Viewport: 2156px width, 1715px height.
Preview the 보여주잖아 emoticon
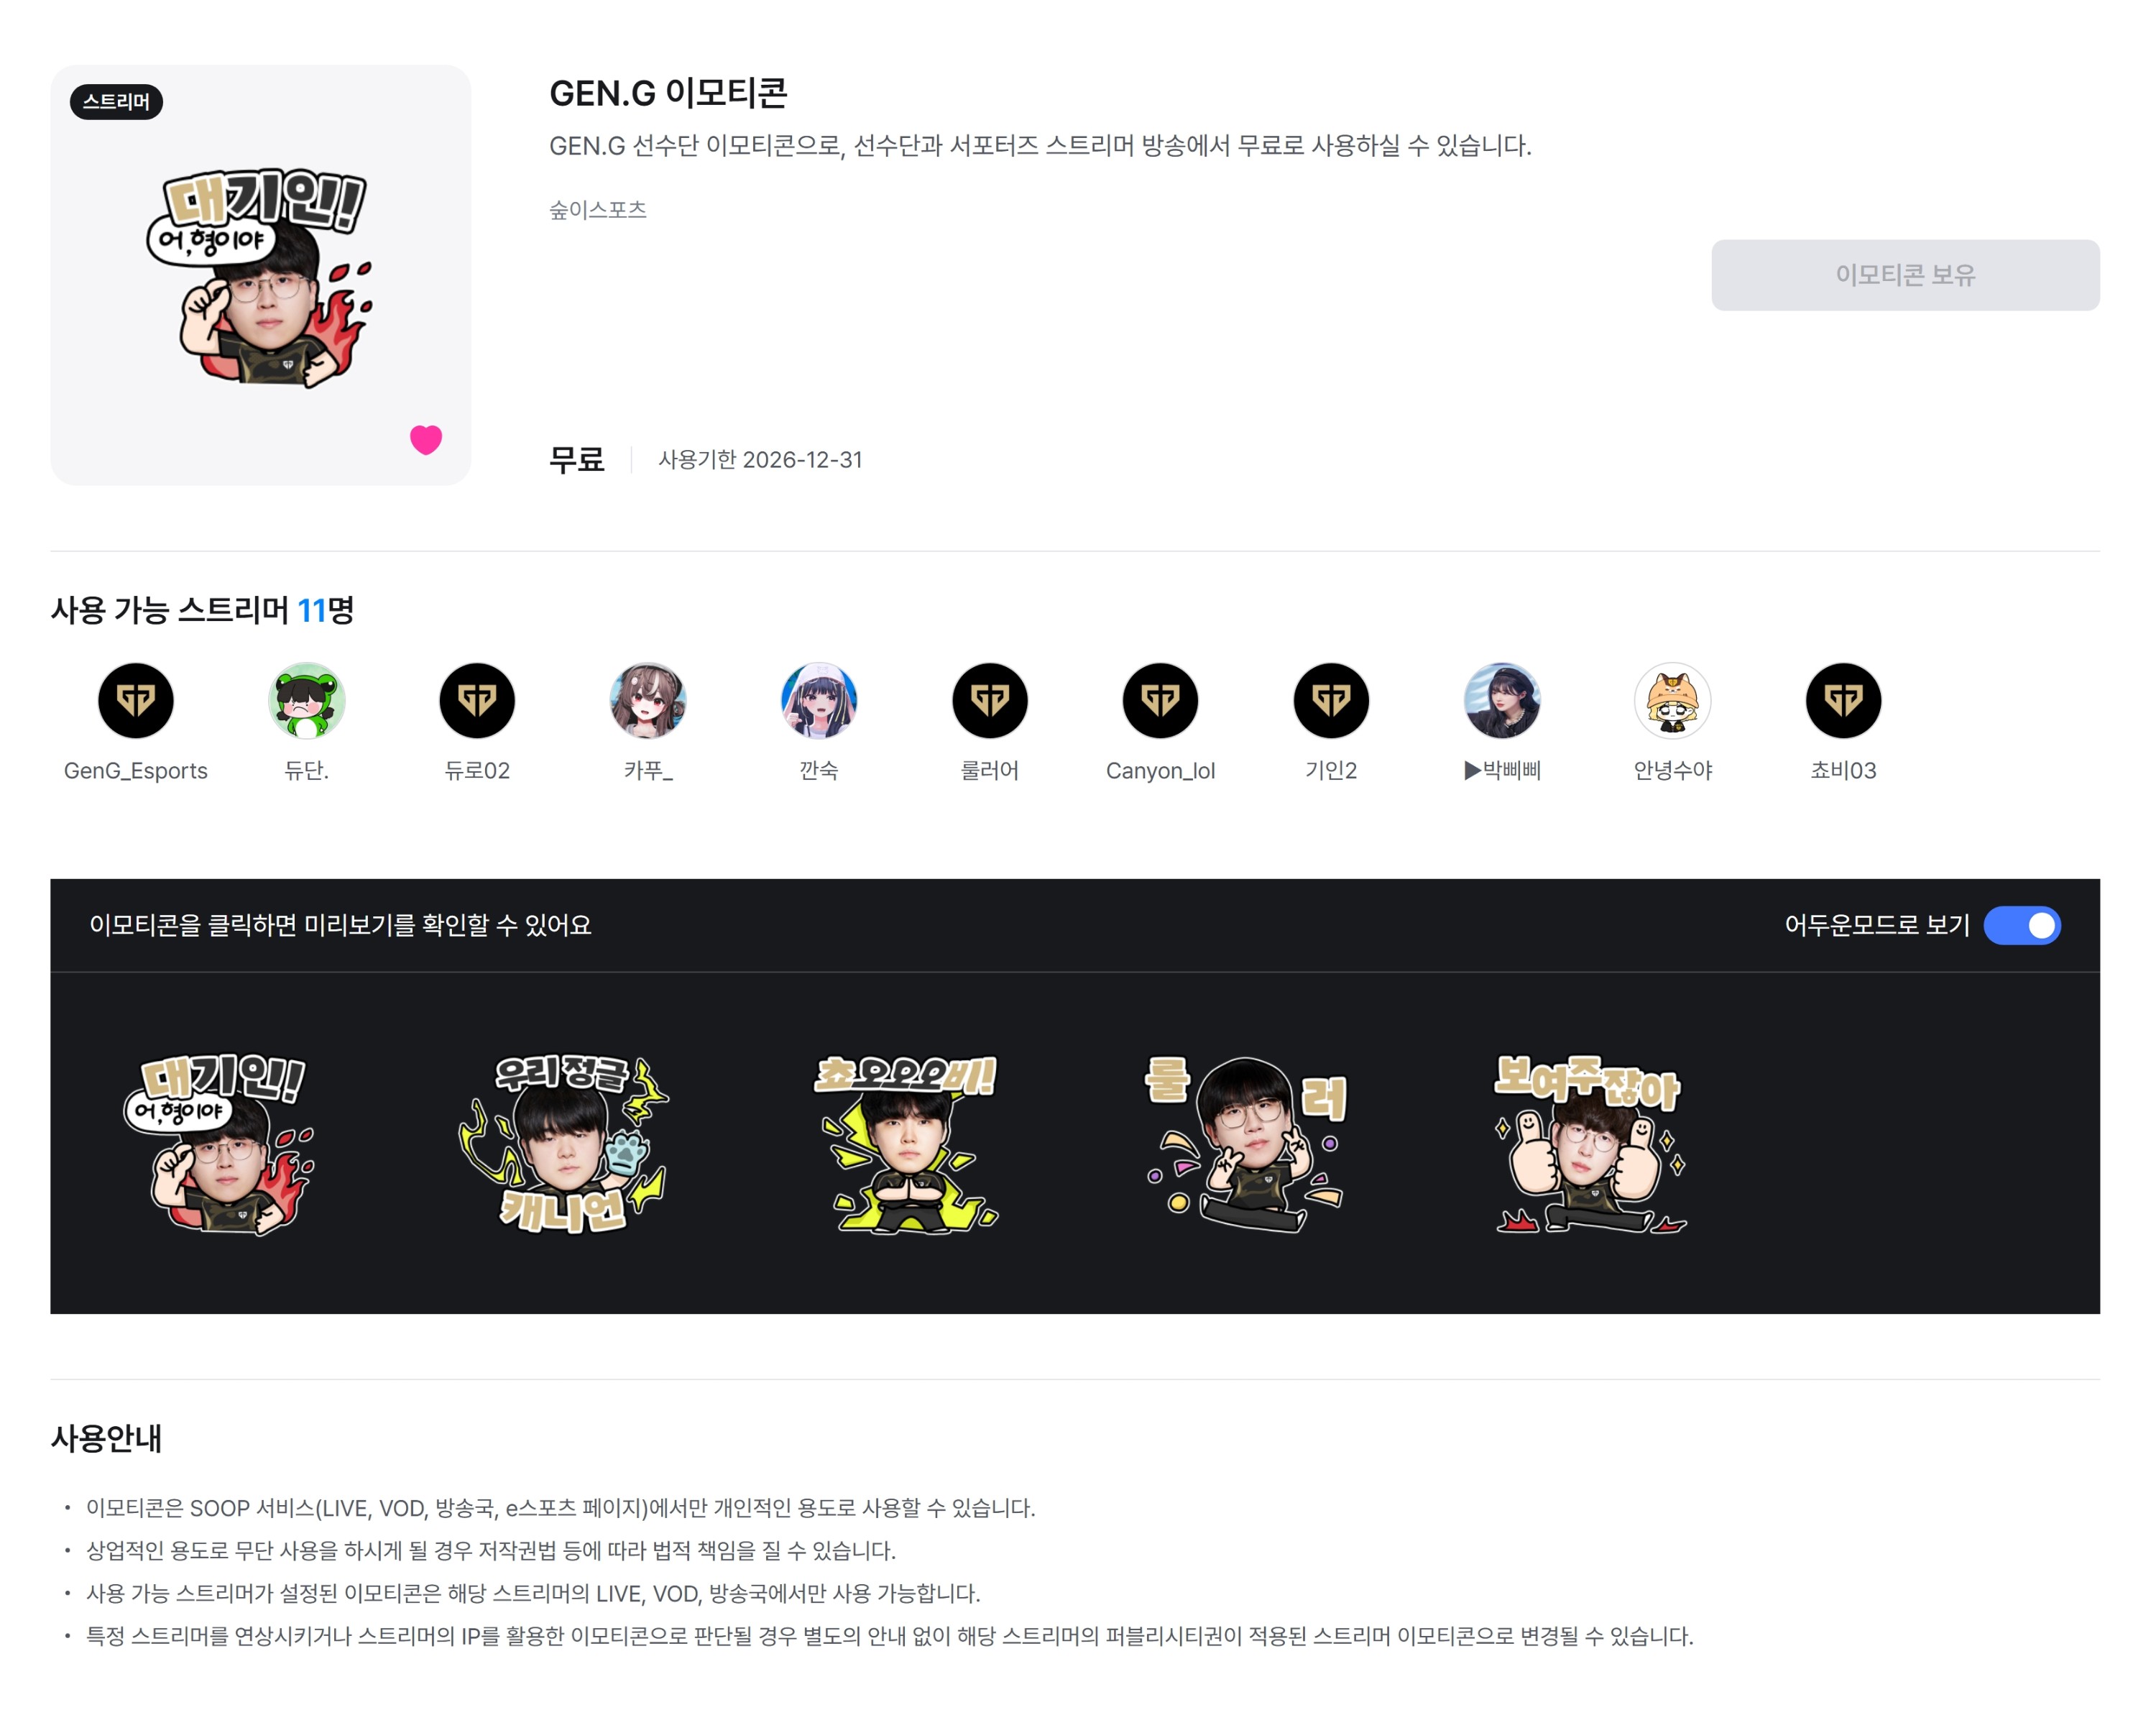coord(1590,1143)
